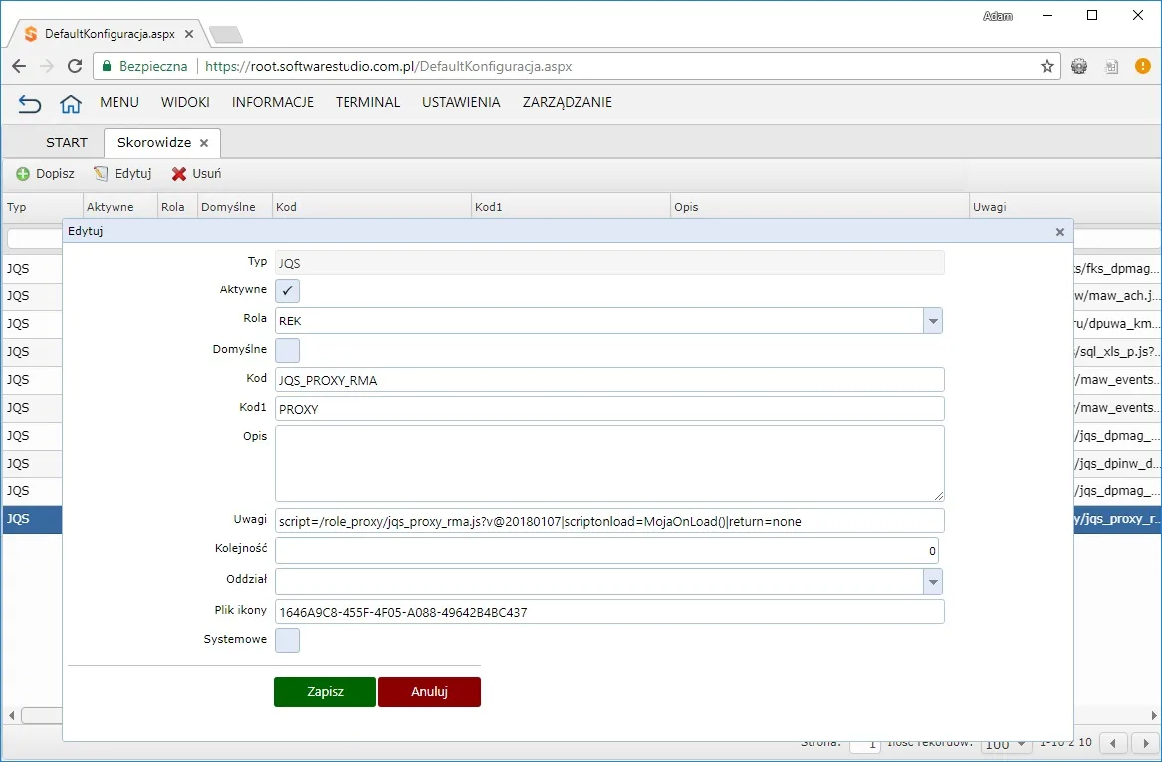Open the MENU menu
This screenshot has height=762, width=1162.
[x=119, y=102]
